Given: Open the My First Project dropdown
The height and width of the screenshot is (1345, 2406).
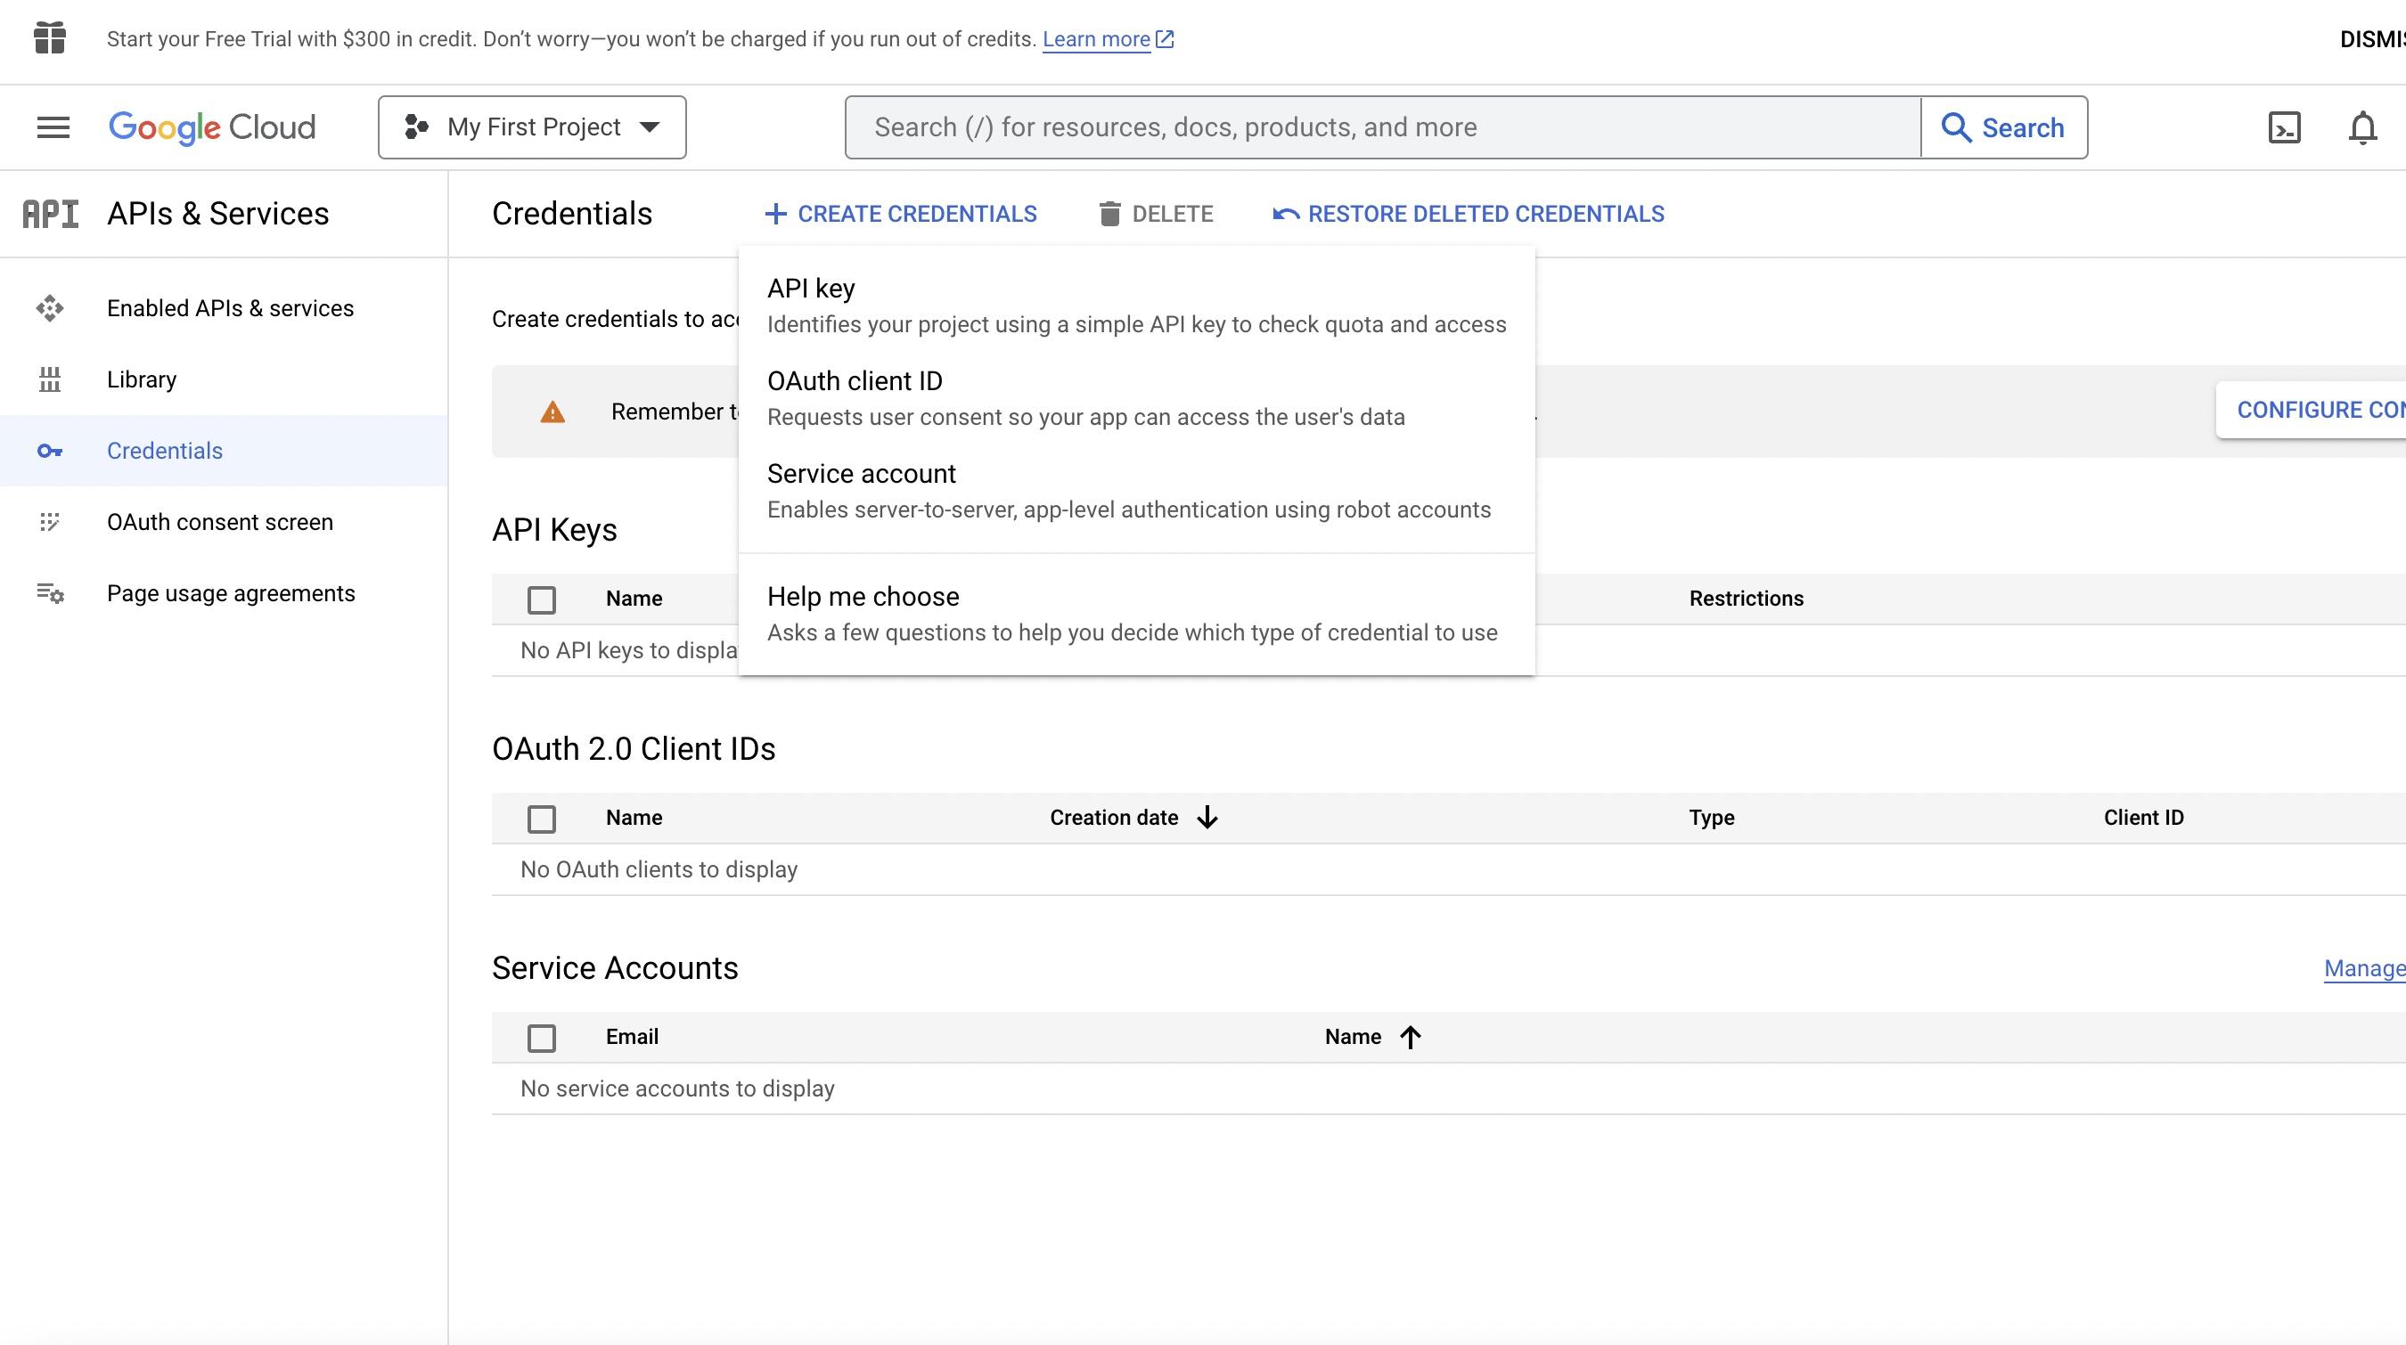Looking at the screenshot, I should coord(532,127).
